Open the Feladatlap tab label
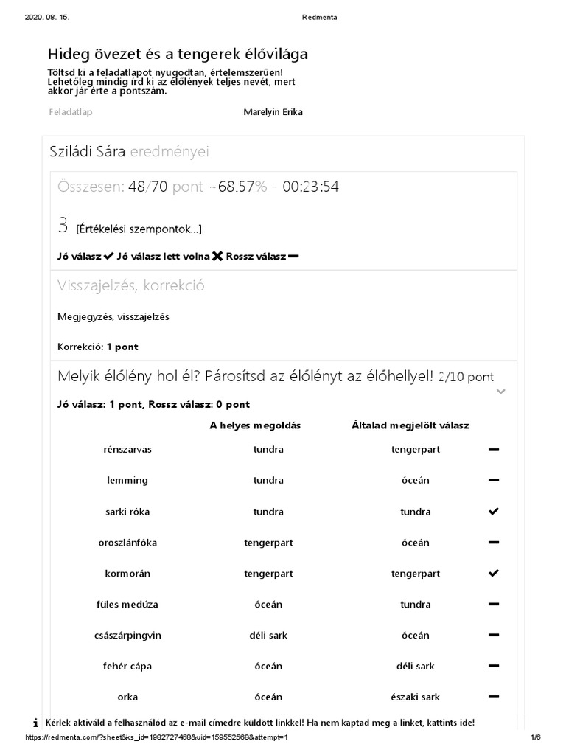The height and width of the screenshot is (755, 566). coord(71,112)
